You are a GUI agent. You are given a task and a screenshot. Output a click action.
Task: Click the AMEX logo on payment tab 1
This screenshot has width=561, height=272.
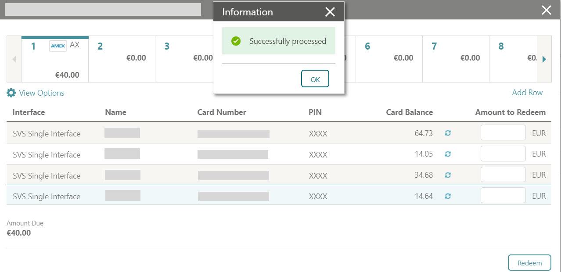click(58, 46)
